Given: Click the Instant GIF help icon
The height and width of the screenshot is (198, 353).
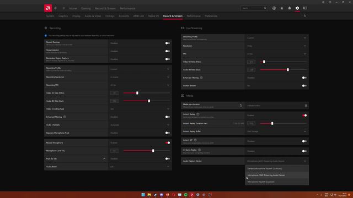Looking at the screenshot, I should pos(195,140).
